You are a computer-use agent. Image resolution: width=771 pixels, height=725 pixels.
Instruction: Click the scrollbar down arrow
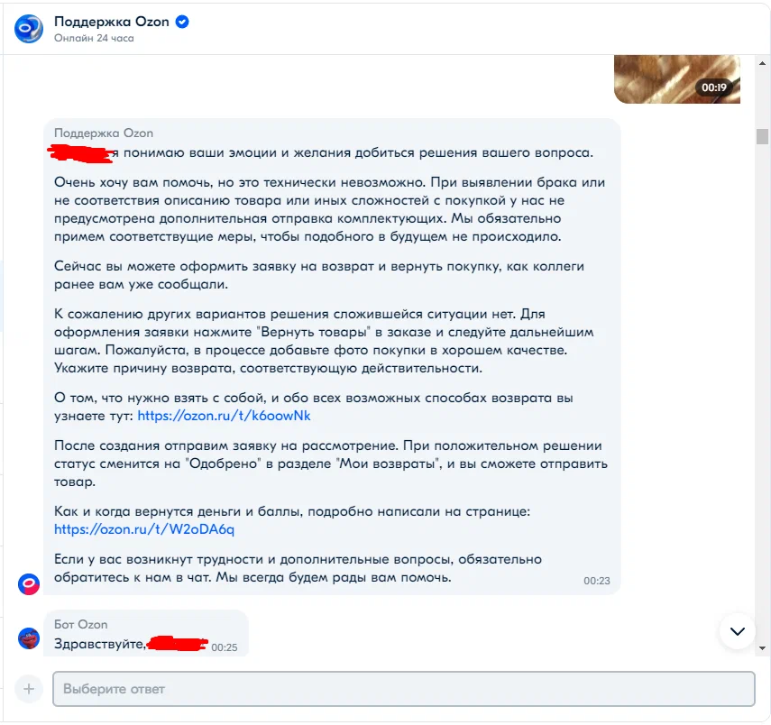pyautogui.click(x=762, y=648)
